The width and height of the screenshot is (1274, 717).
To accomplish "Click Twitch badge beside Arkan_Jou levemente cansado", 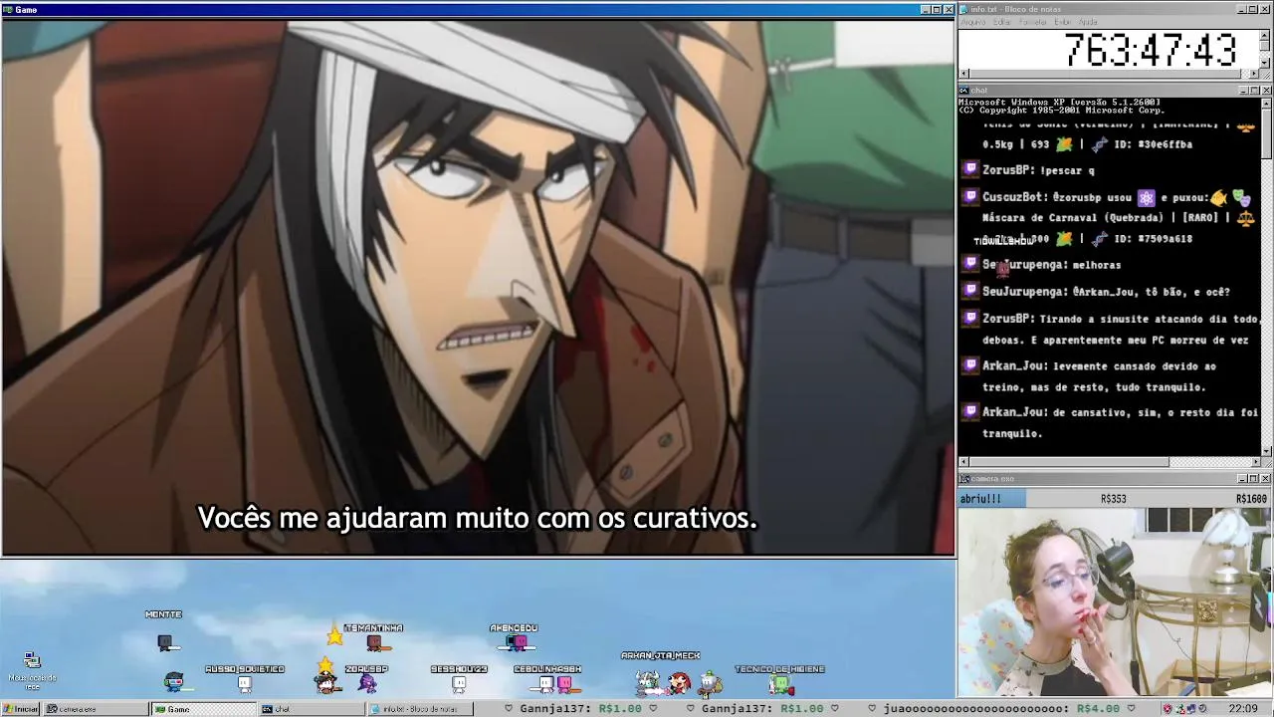I will 970,365.
